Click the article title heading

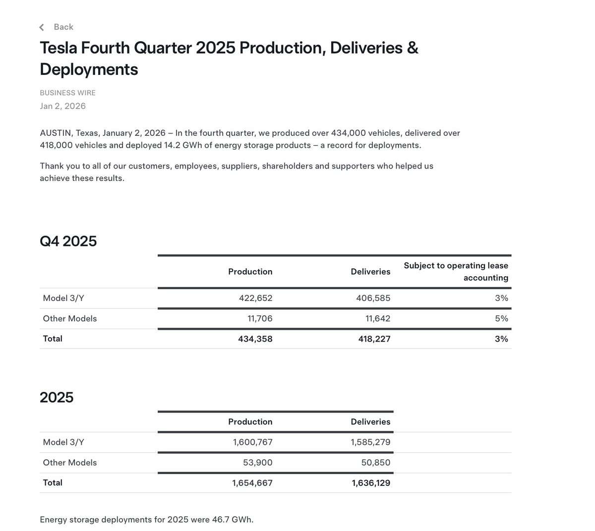click(229, 59)
